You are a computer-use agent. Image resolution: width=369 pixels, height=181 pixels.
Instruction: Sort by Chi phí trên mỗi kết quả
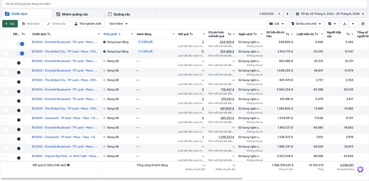[x=229, y=34]
